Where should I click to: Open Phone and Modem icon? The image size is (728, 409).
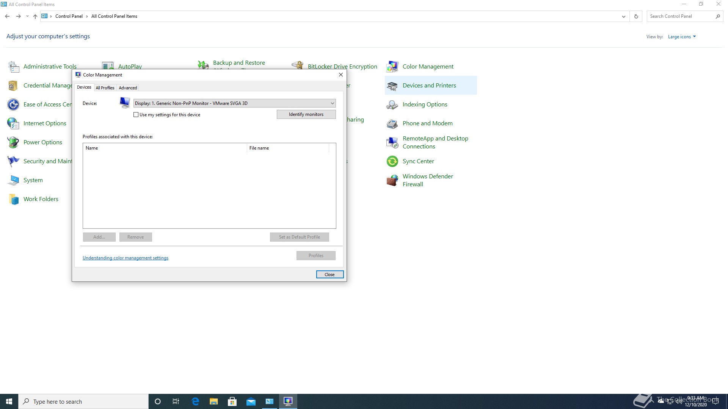pyautogui.click(x=392, y=123)
